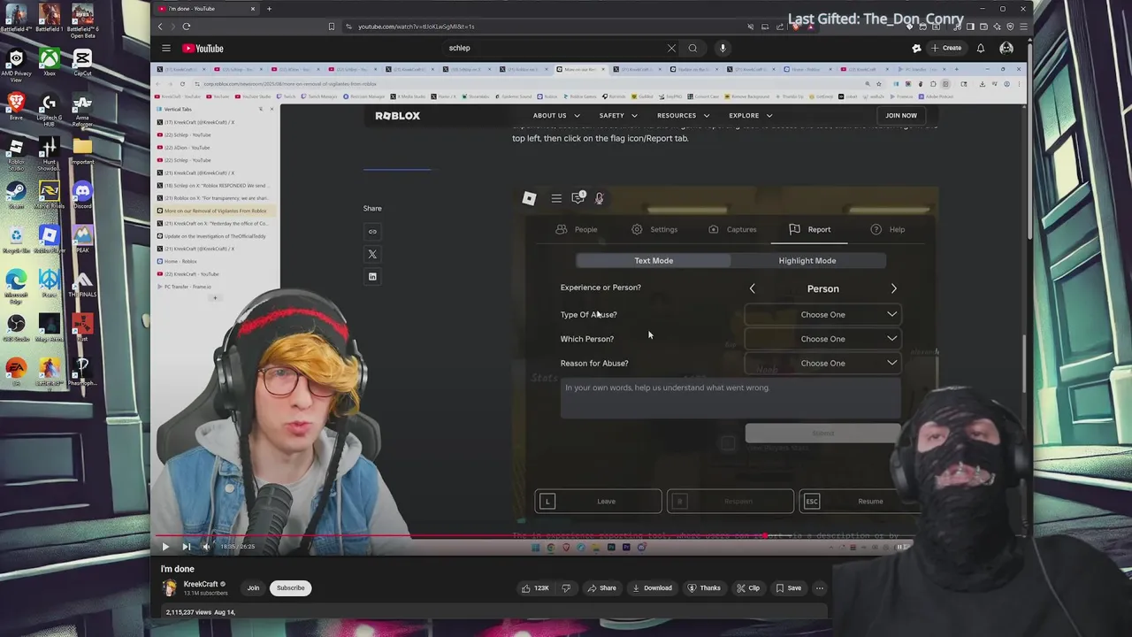Share article on LinkedIn icon
The height and width of the screenshot is (637, 1132).
coord(372,277)
